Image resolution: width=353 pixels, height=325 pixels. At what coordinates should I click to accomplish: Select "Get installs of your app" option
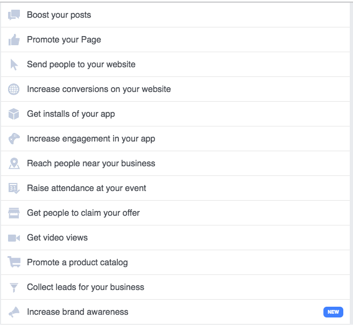point(71,114)
